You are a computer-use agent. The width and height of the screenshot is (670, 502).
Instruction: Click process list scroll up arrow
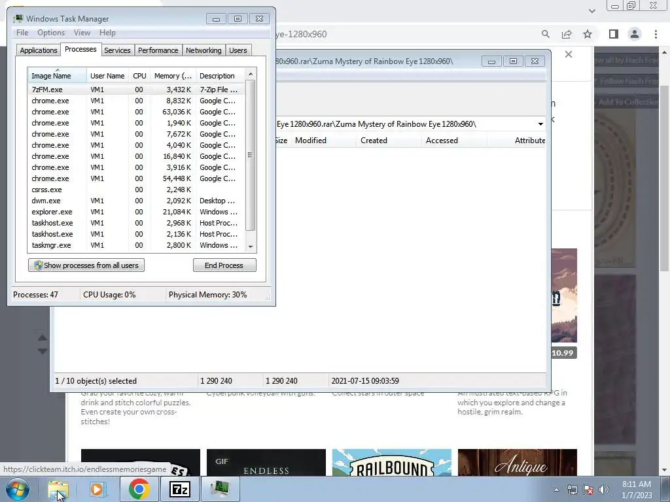tap(251, 74)
